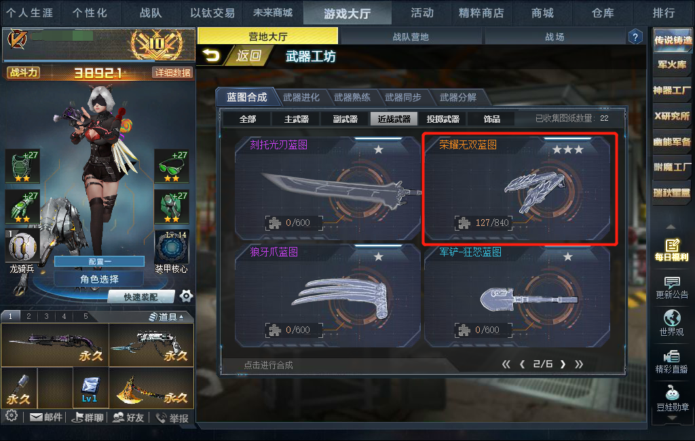Click the help question mark icon
The width and height of the screenshot is (695, 441).
635,37
